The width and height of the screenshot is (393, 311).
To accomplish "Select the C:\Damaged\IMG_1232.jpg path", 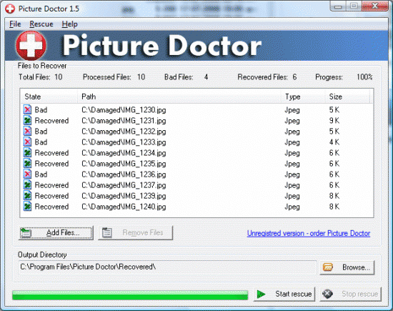I will tap(124, 132).
